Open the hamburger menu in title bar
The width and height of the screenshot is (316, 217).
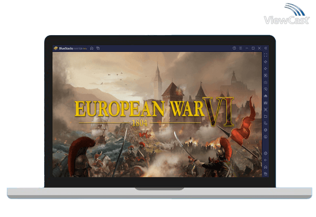[240, 48]
